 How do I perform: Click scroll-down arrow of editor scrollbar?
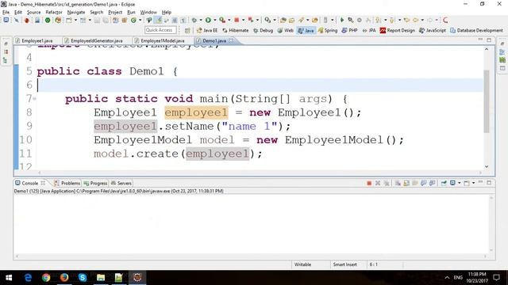tap(487, 166)
